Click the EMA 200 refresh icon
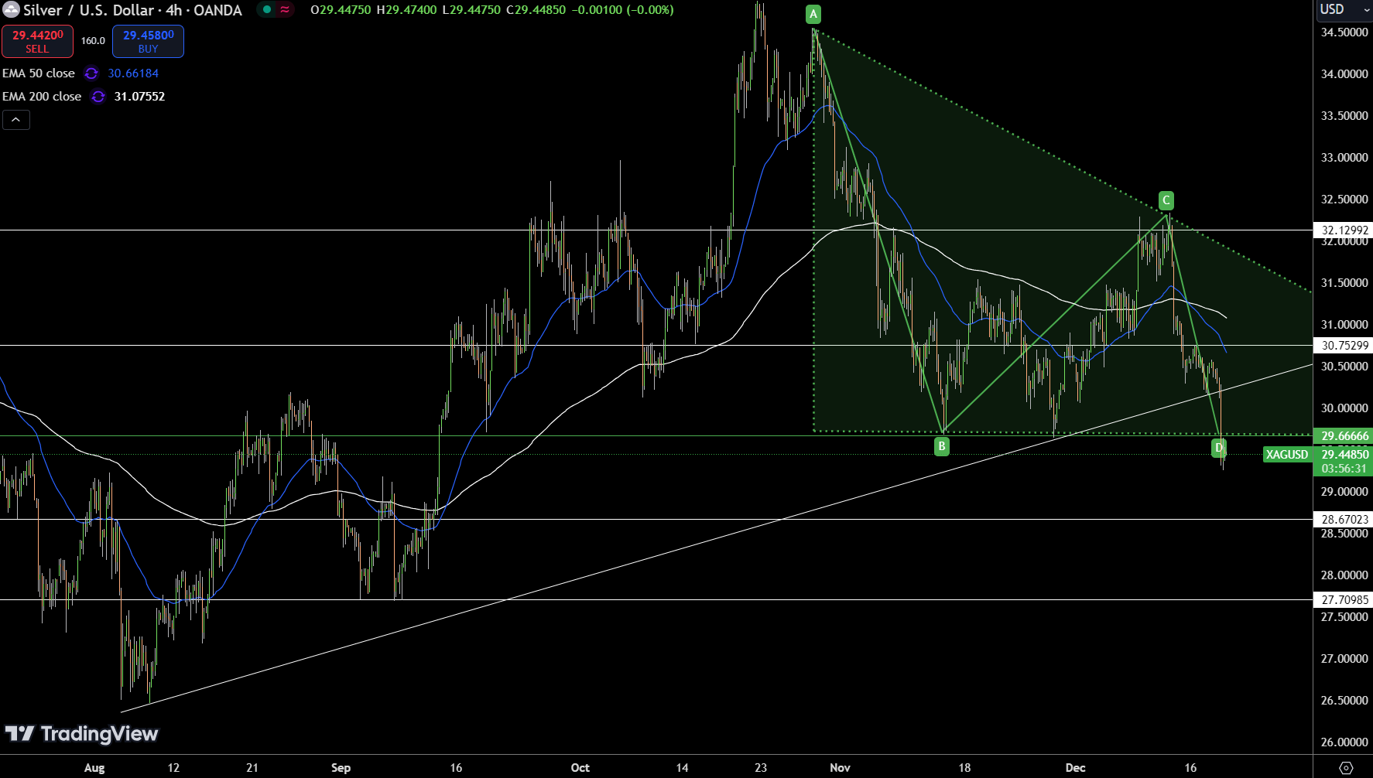The image size is (1373, 778). tap(98, 97)
